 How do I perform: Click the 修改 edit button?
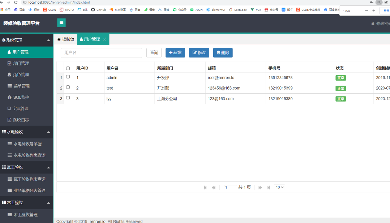pyautogui.click(x=199, y=52)
